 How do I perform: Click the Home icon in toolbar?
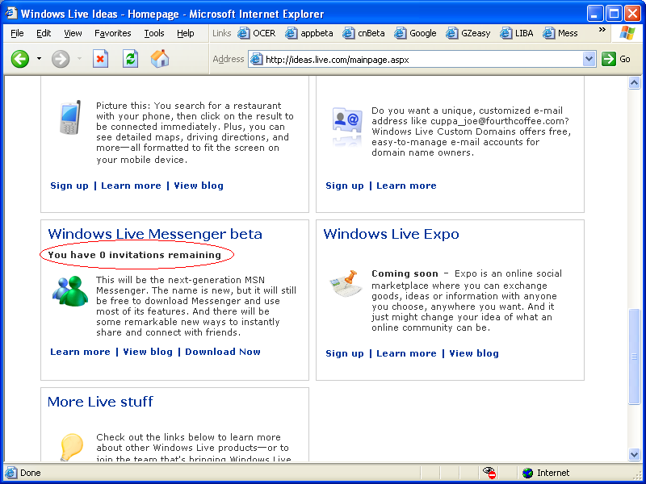[x=160, y=59]
